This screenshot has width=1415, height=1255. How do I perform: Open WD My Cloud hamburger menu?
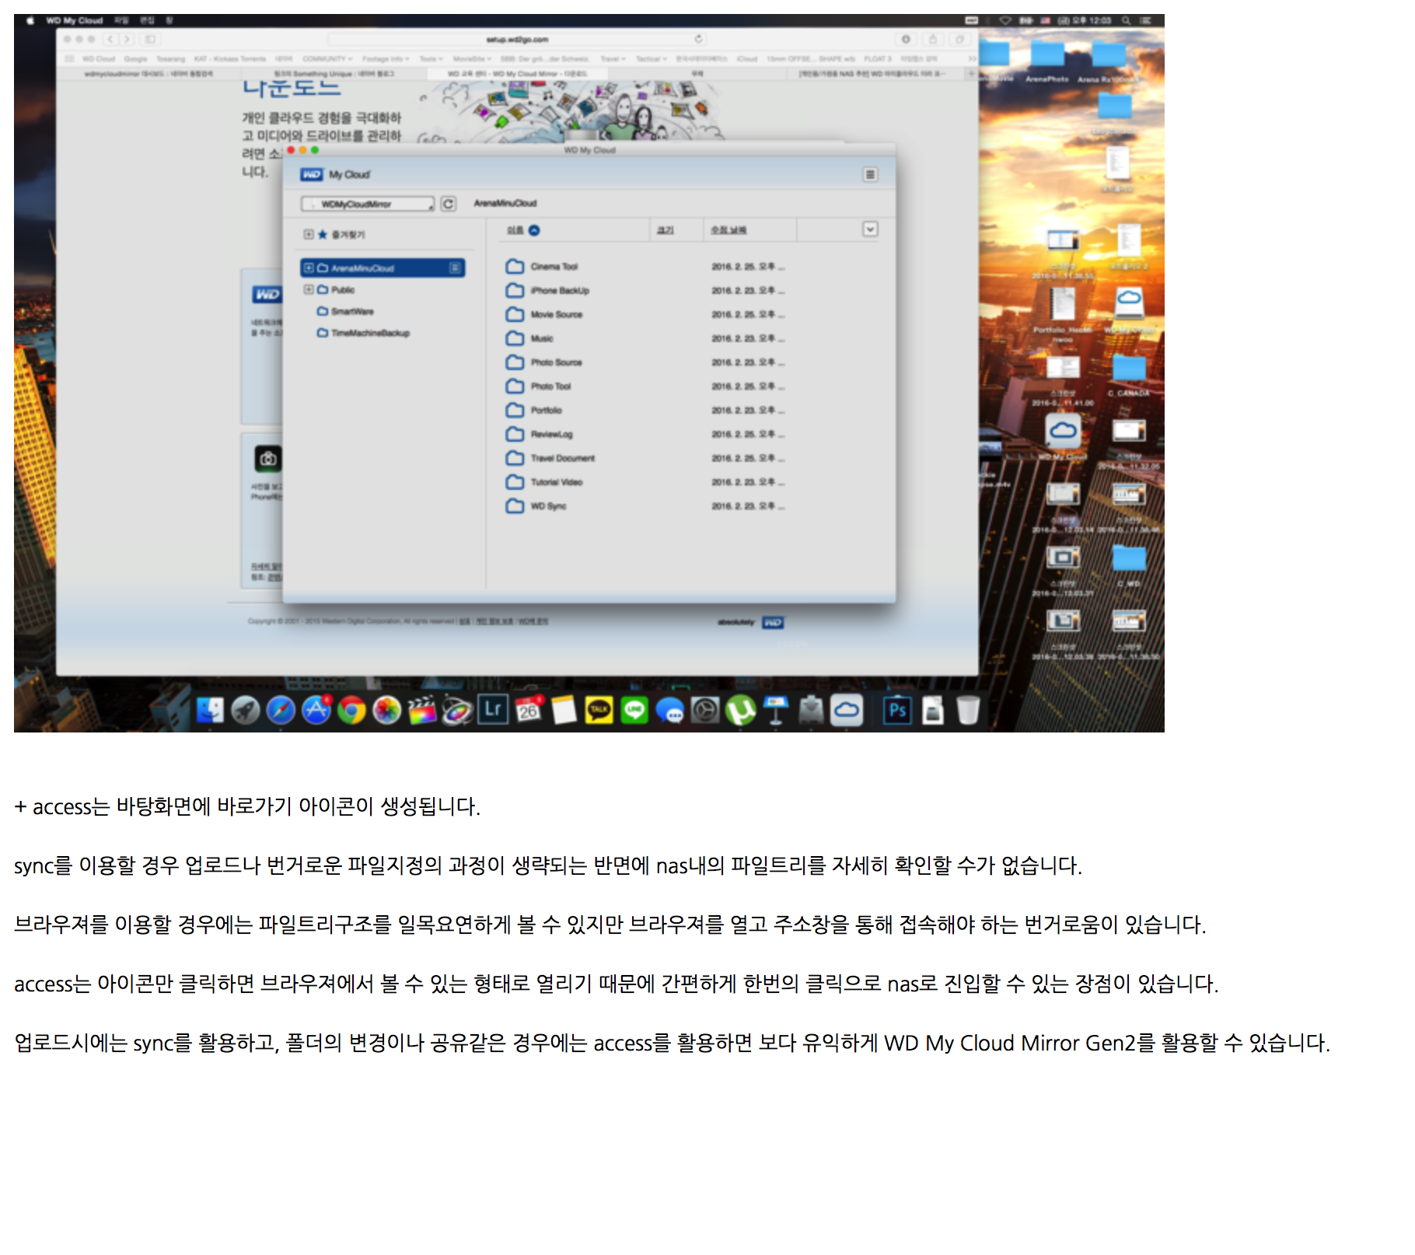[870, 175]
